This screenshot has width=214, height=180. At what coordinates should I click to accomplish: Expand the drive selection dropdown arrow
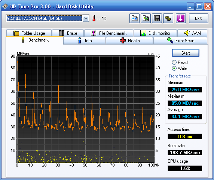(86, 18)
